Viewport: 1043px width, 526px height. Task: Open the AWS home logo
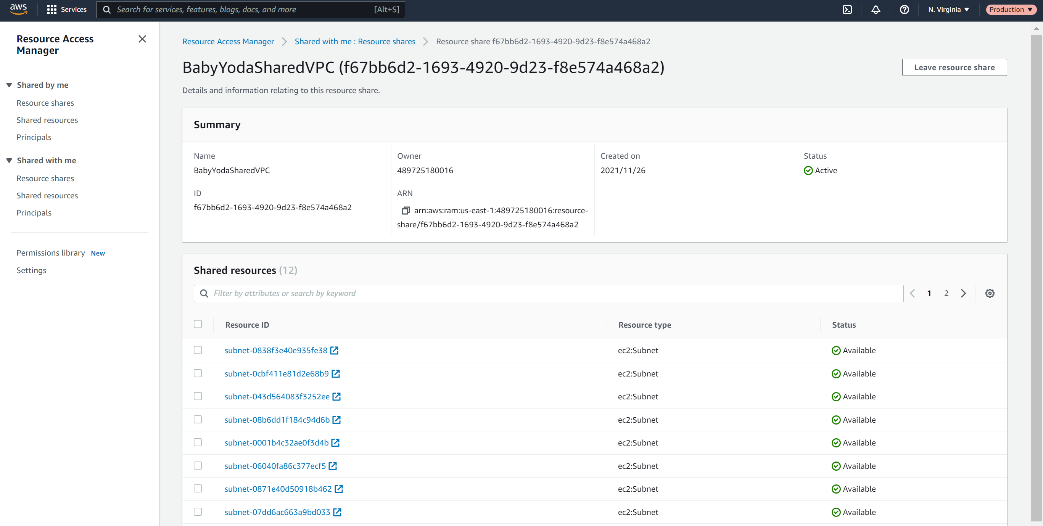click(x=19, y=9)
